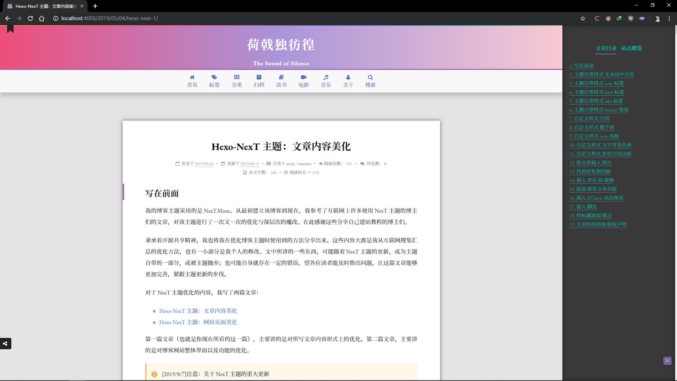The width and height of the screenshot is (677, 381).
Task: Jump to TOC item 7. 自定义样式 引用
Action: [589, 119]
